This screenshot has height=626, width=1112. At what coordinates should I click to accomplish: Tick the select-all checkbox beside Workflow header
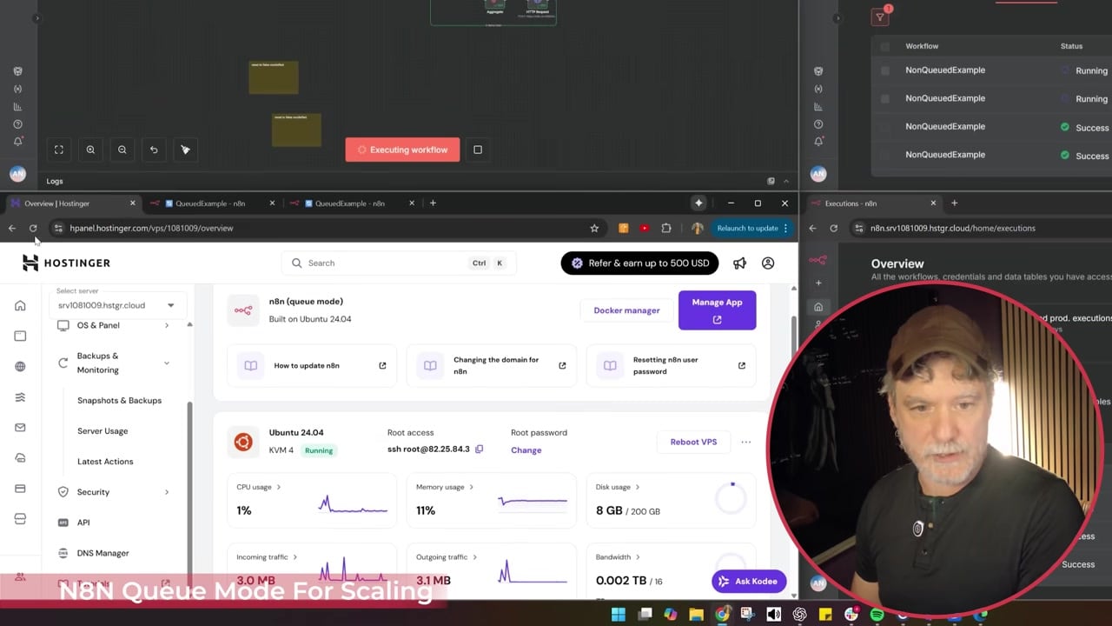tap(885, 46)
